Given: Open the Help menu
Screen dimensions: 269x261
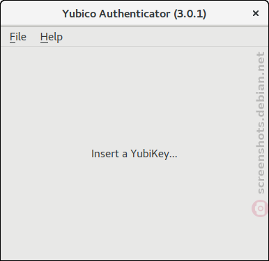Looking at the screenshot, I should [x=52, y=37].
